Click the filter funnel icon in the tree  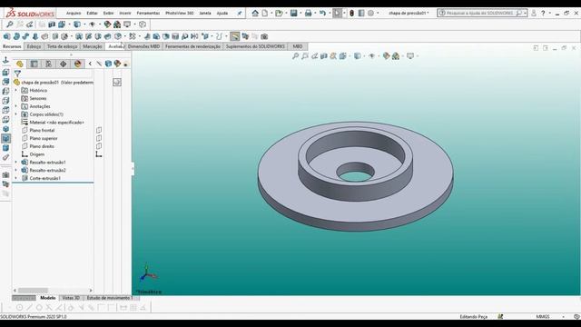tap(17, 74)
